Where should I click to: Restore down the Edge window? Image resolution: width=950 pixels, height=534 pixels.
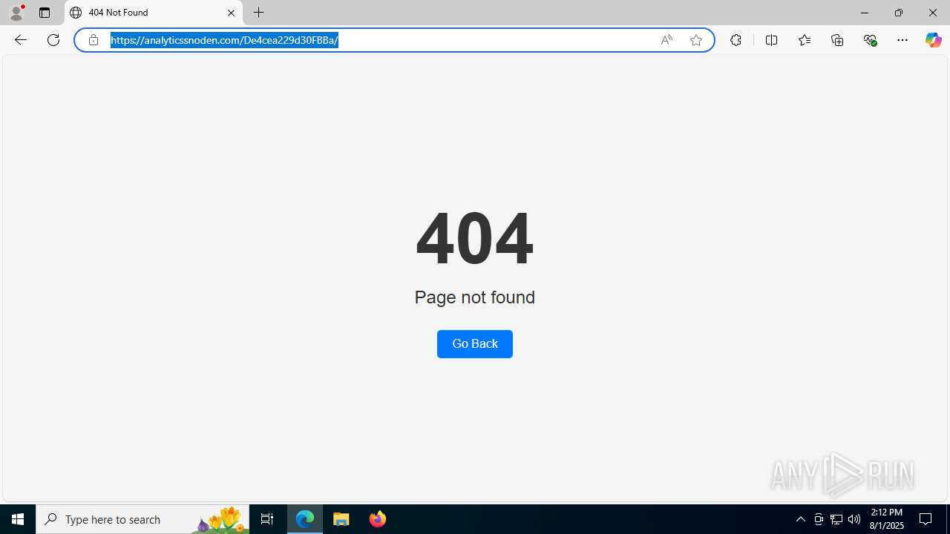[x=899, y=13]
